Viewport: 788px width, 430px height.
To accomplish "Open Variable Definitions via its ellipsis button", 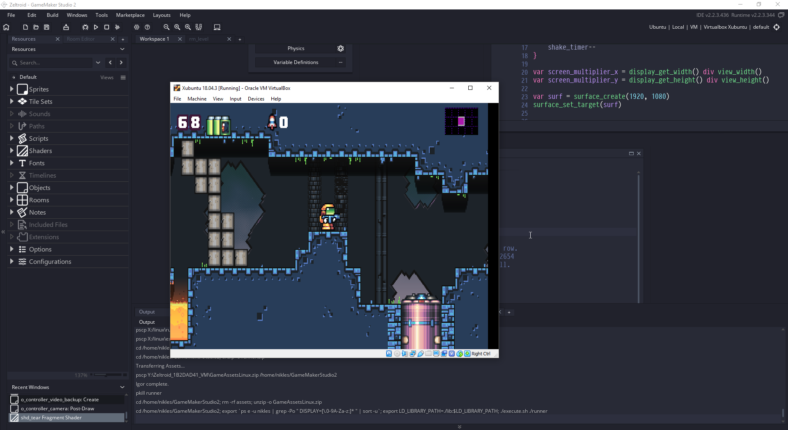I will coord(341,62).
